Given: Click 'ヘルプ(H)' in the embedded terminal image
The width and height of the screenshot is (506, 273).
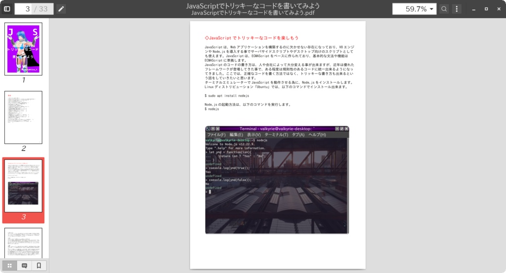Looking at the screenshot, I should point(317,135).
